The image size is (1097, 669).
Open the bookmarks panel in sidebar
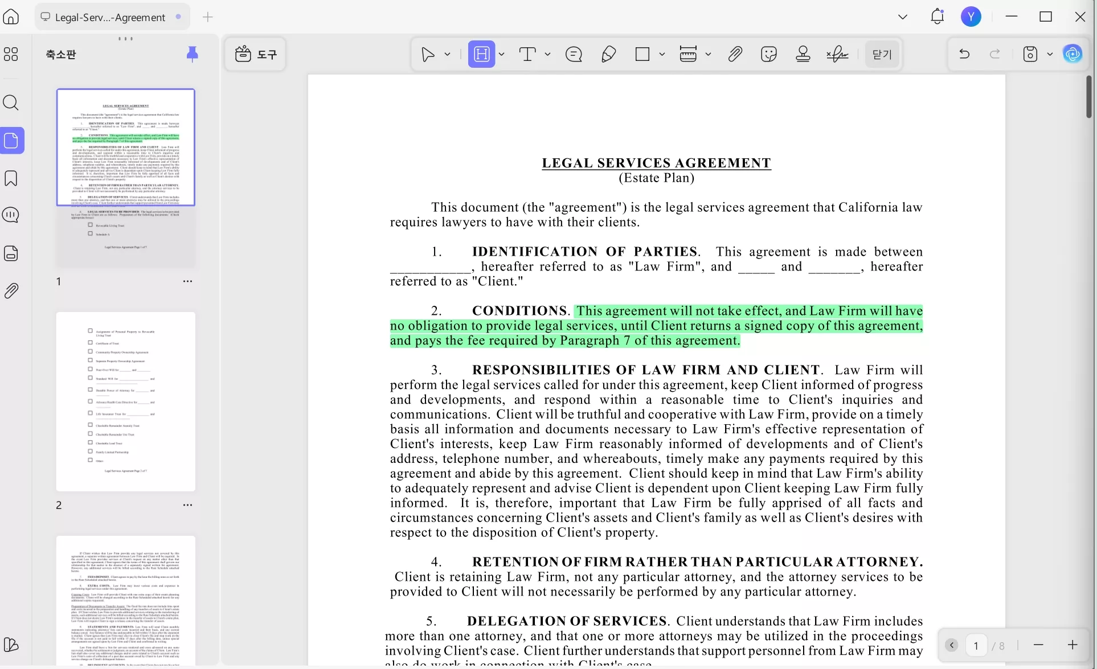click(11, 178)
